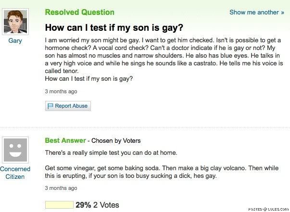Click the Chosen by Voters text
290x212 pixels.
[116, 141]
